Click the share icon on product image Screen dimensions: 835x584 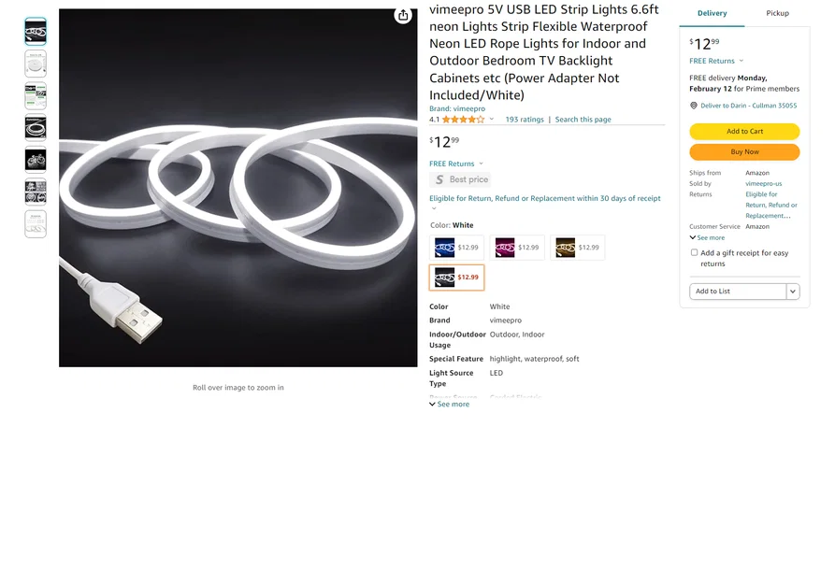pos(403,16)
